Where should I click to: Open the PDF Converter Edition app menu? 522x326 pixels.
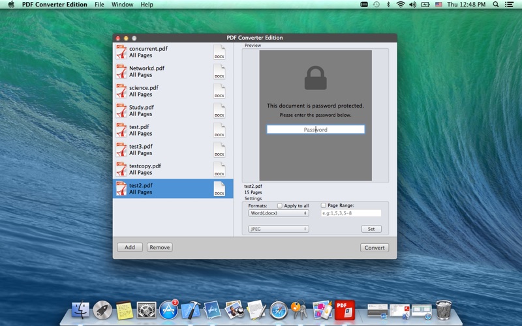point(55,5)
